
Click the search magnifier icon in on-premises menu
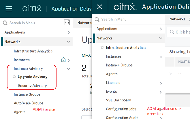[x=97, y=19]
